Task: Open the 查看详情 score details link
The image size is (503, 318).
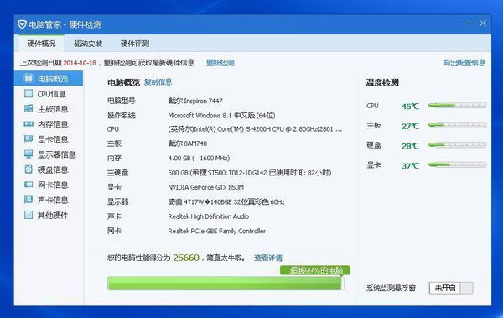Action: (268, 258)
